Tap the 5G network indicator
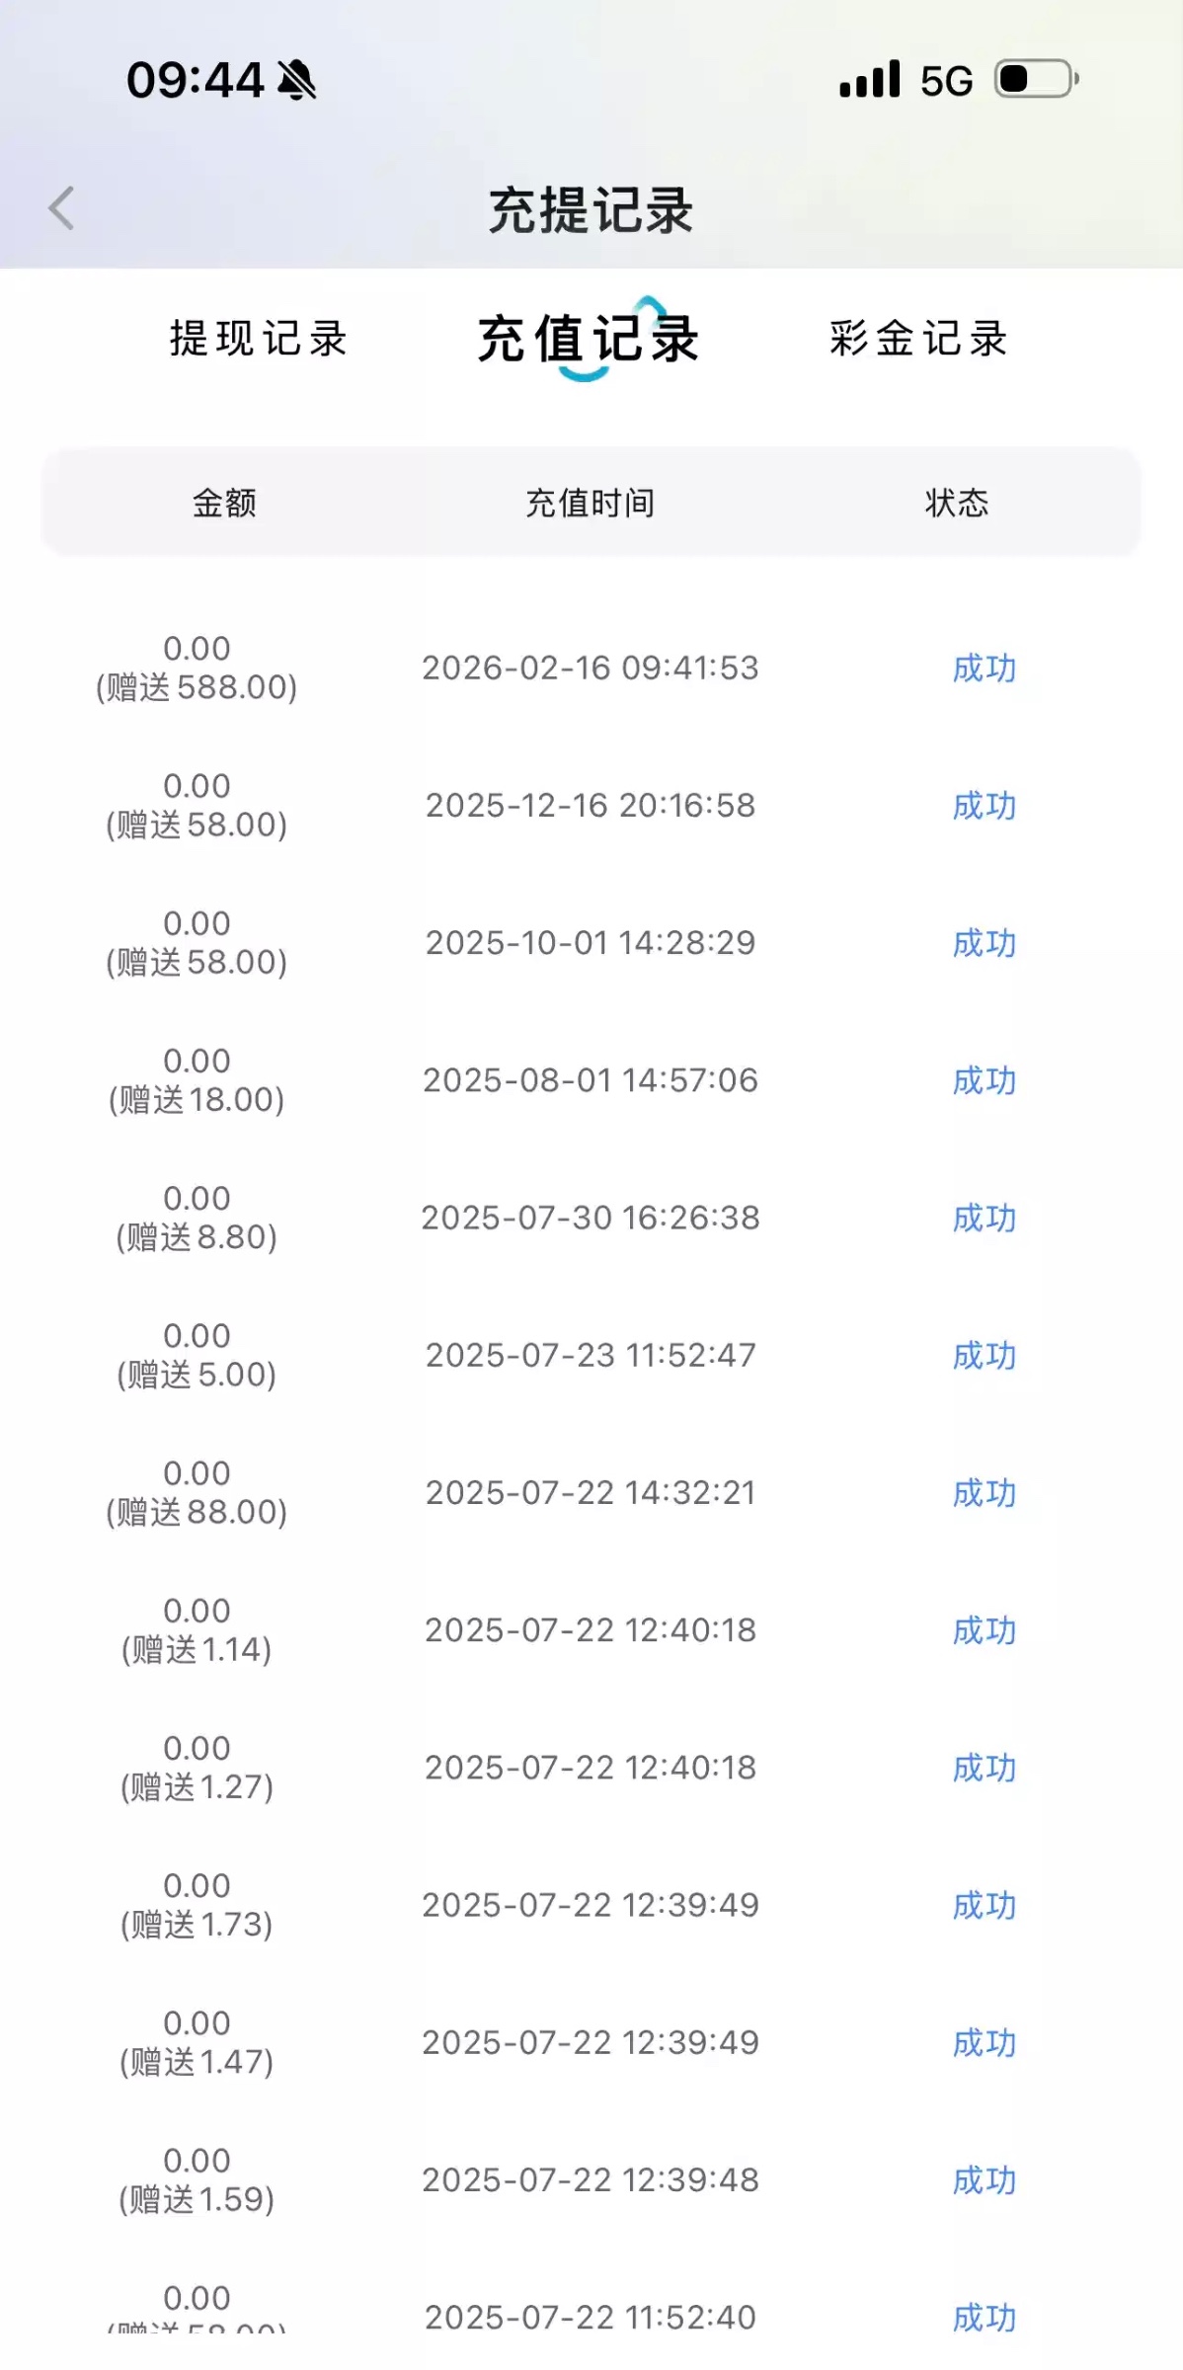Image resolution: width=1183 pixels, height=2370 pixels. (x=946, y=81)
